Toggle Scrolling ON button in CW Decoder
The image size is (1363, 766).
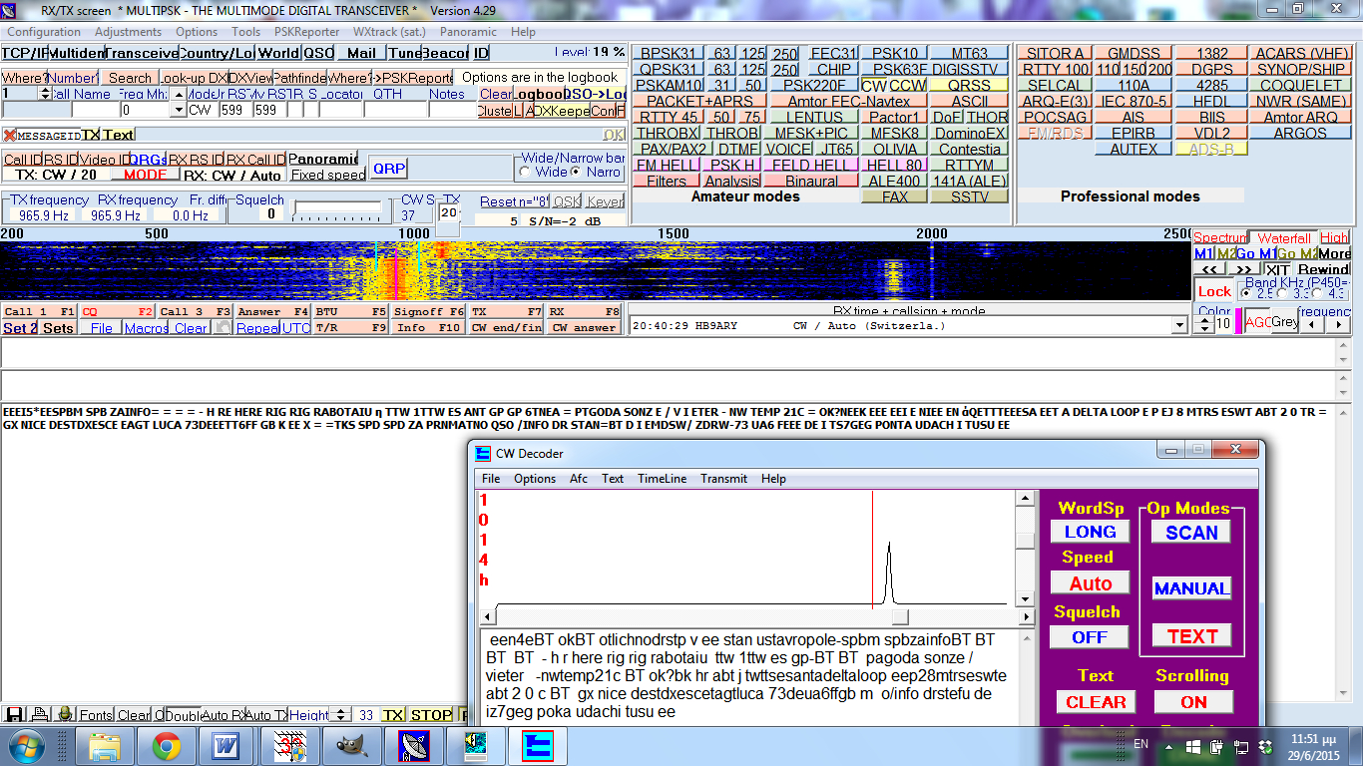tap(1192, 701)
